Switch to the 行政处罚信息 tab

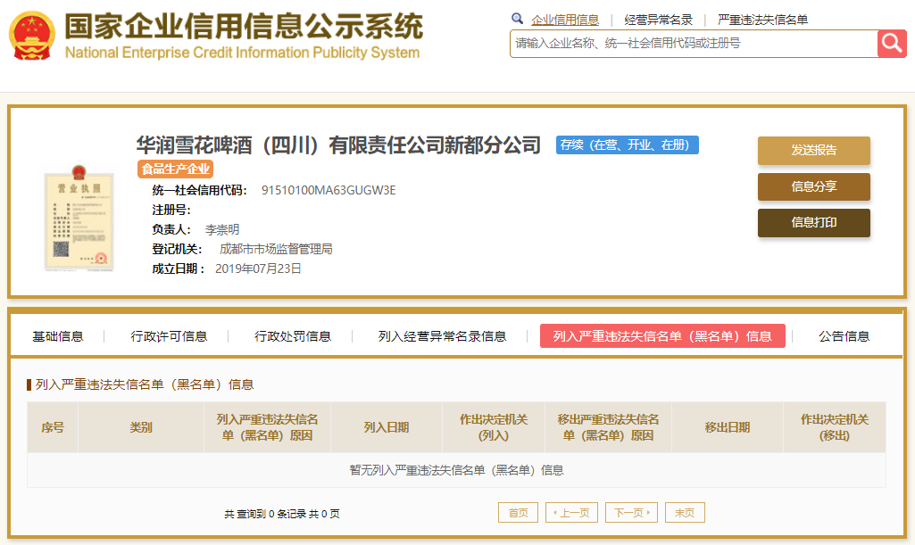[x=293, y=336]
